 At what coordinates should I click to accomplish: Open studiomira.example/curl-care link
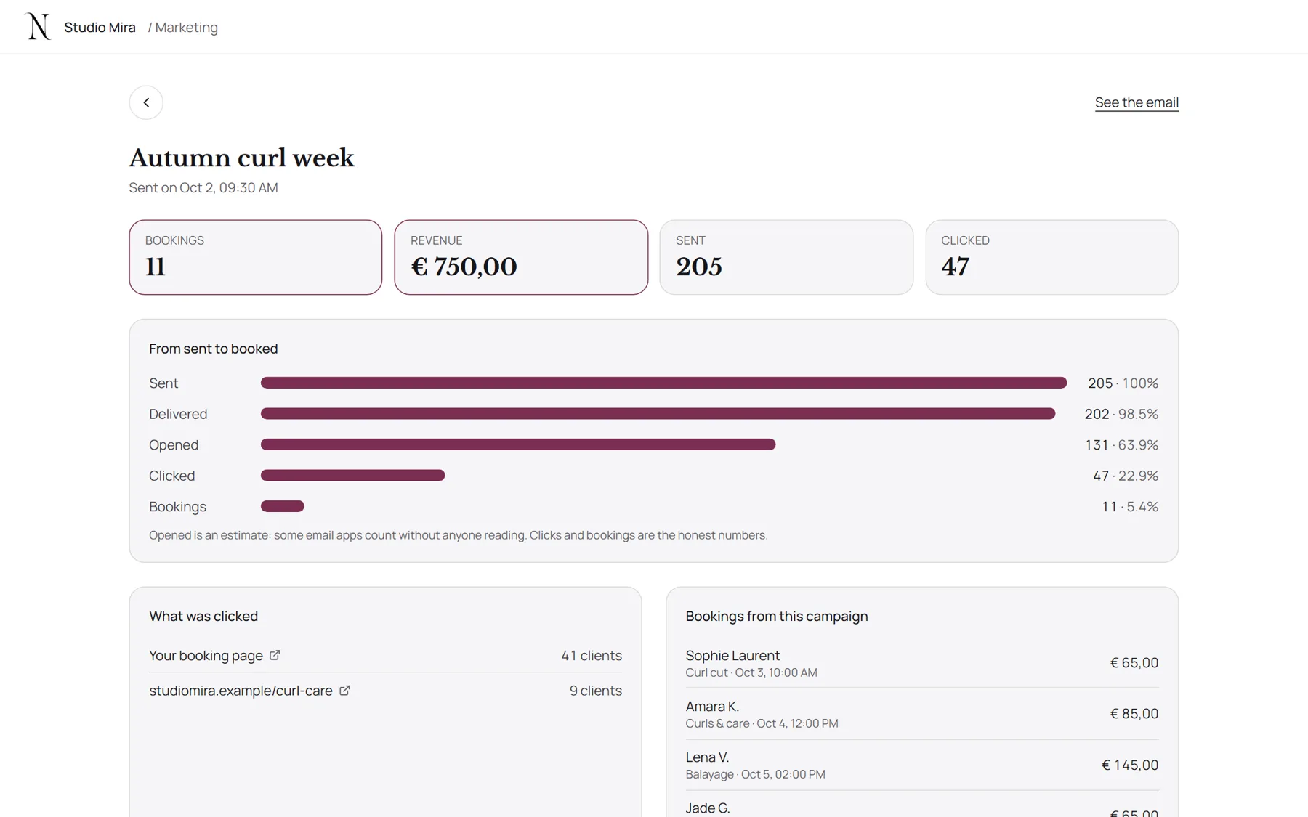[241, 691]
